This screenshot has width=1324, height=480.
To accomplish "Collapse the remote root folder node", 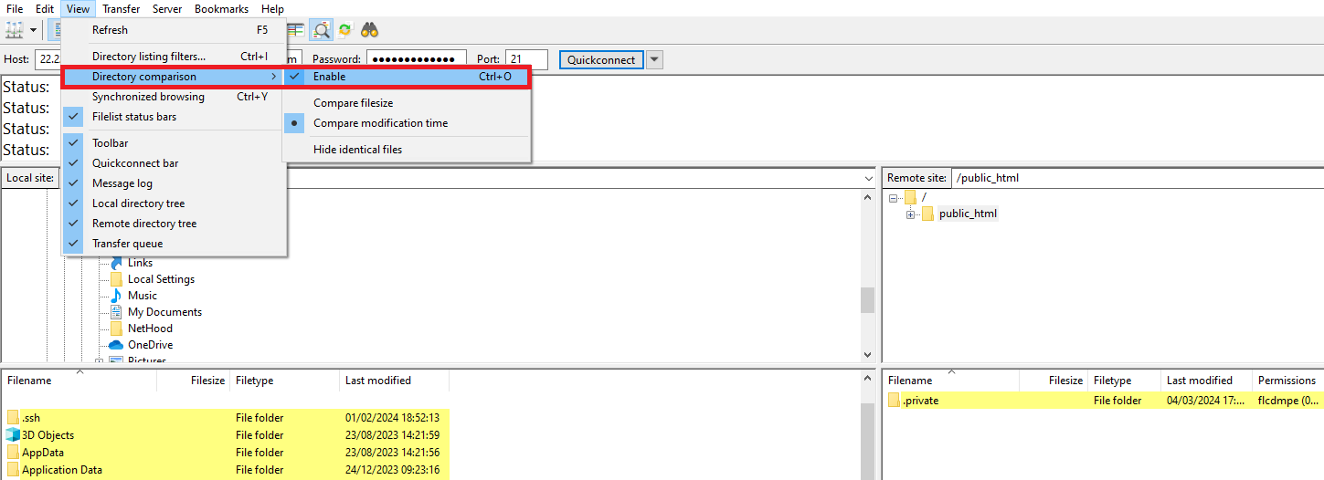I will coord(893,198).
